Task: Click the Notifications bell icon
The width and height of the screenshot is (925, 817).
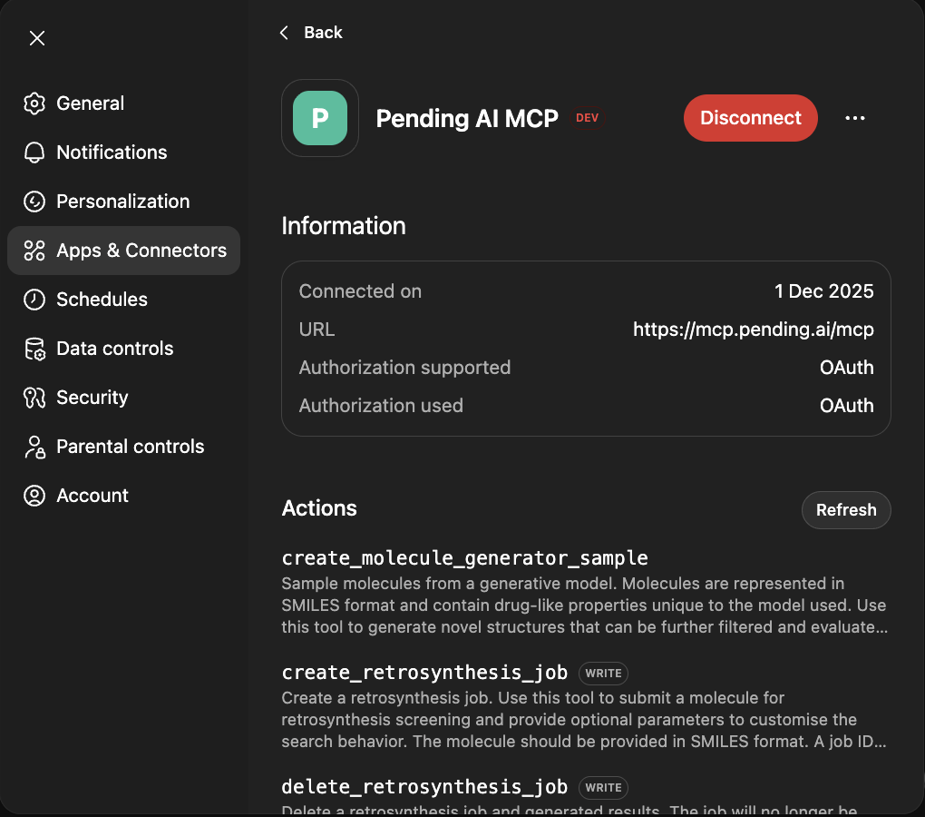Action: tap(34, 153)
